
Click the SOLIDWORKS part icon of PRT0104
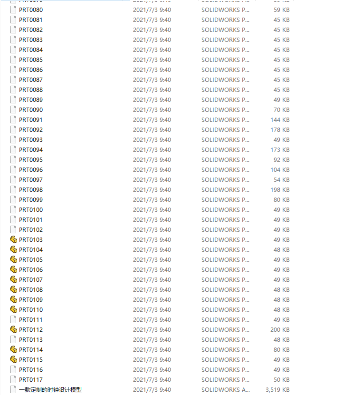13,249
